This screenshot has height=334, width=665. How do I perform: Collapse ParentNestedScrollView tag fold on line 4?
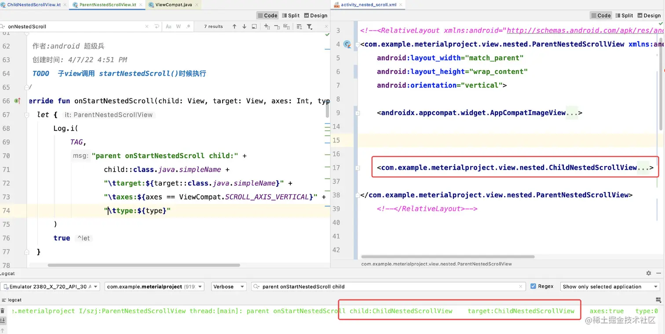coord(358,44)
